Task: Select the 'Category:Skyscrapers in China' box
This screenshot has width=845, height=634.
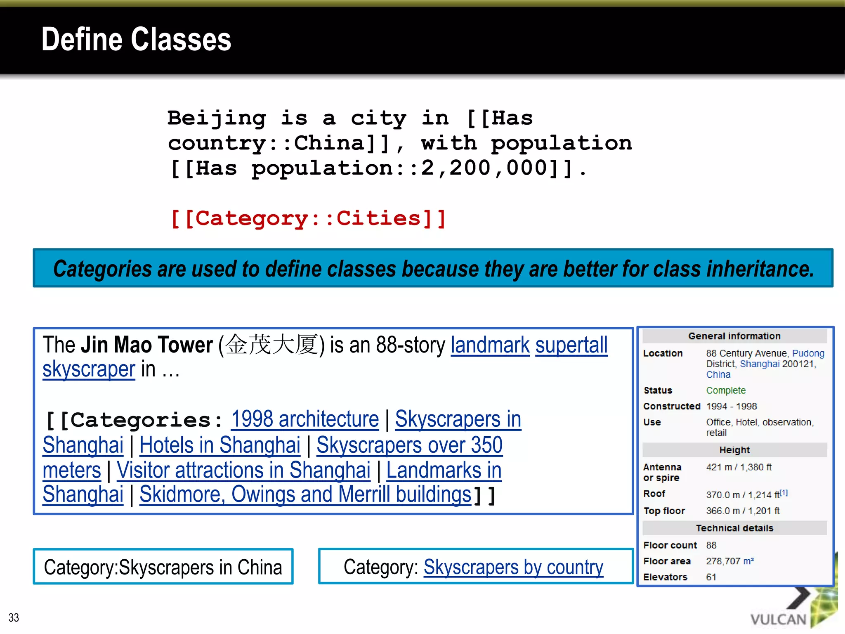Action: [163, 567]
